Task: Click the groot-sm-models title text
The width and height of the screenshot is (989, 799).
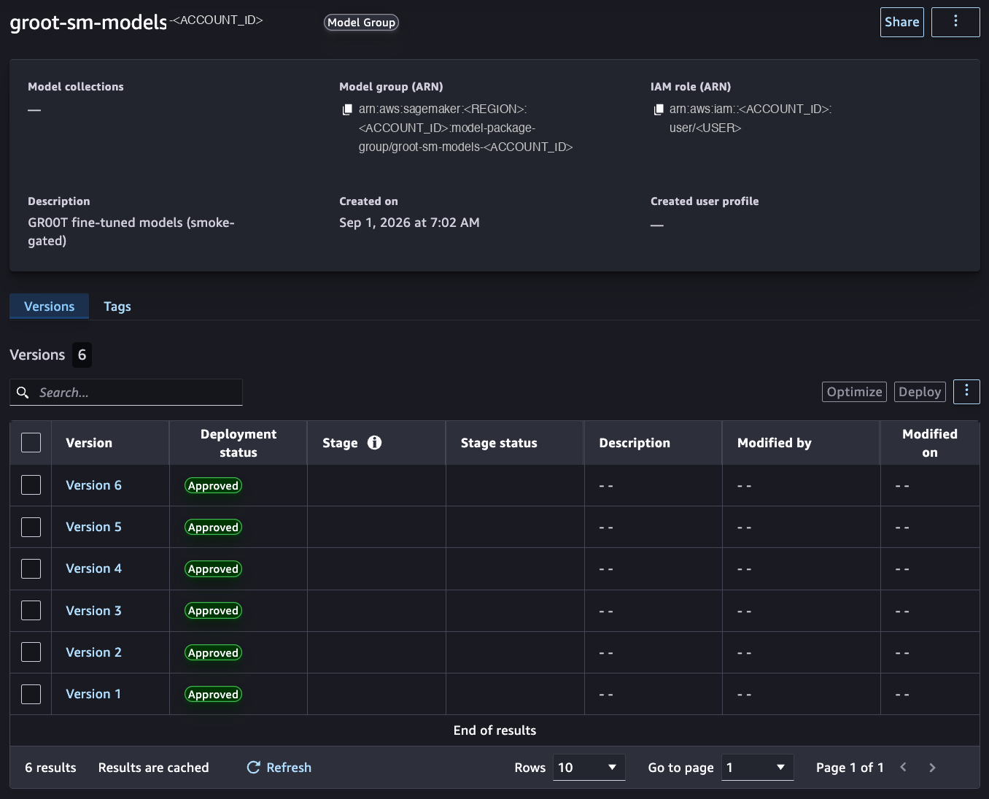Action: (x=88, y=23)
